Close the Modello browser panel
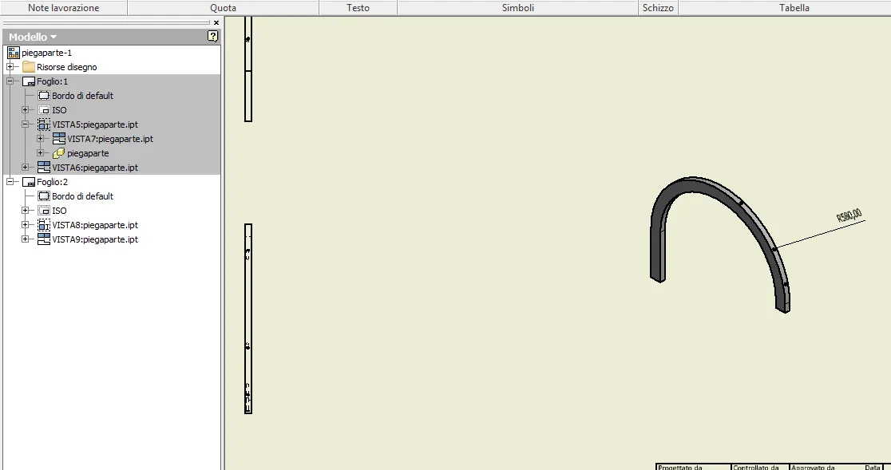 click(x=216, y=22)
